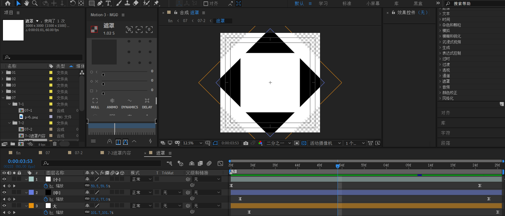The image size is (505, 216).
Task: Switch to the 07-2 timeline tab
Action: coord(79,153)
